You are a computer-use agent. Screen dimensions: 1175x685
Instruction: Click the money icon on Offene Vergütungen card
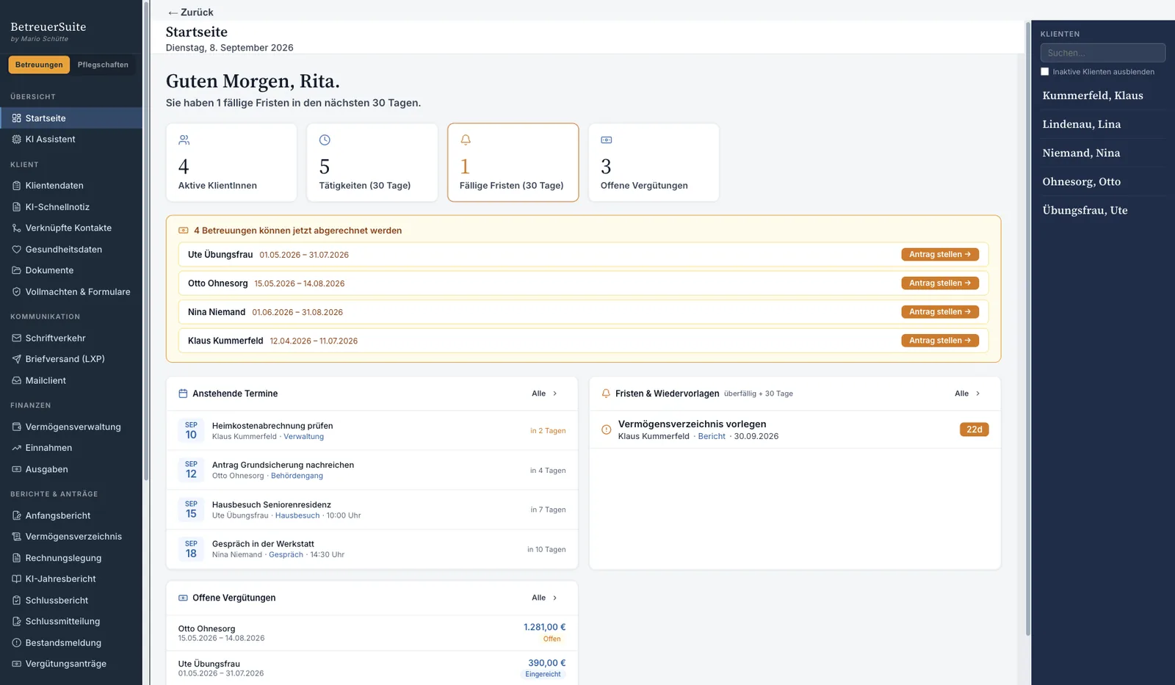[x=607, y=139]
